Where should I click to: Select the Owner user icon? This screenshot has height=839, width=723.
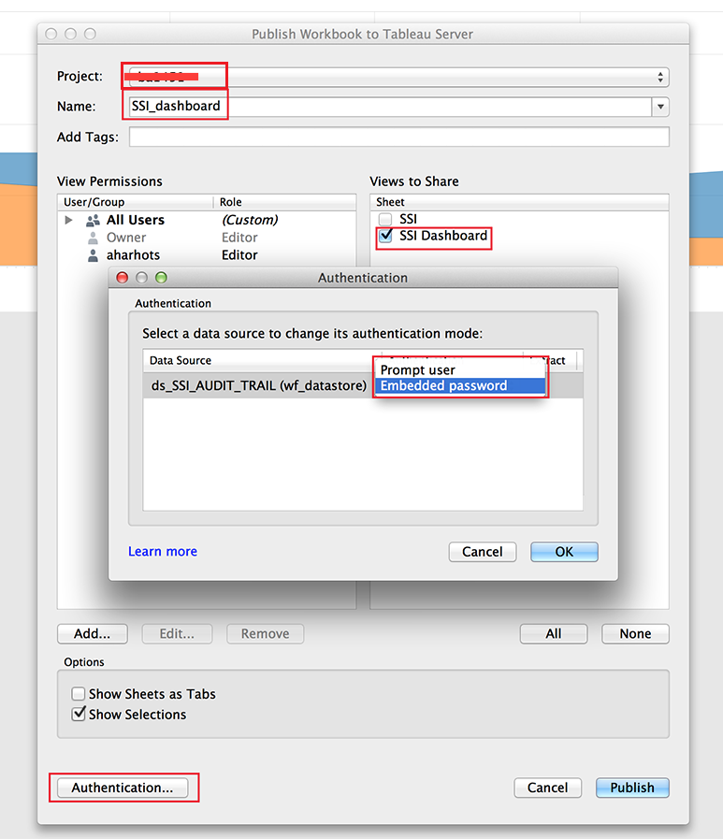(x=94, y=238)
